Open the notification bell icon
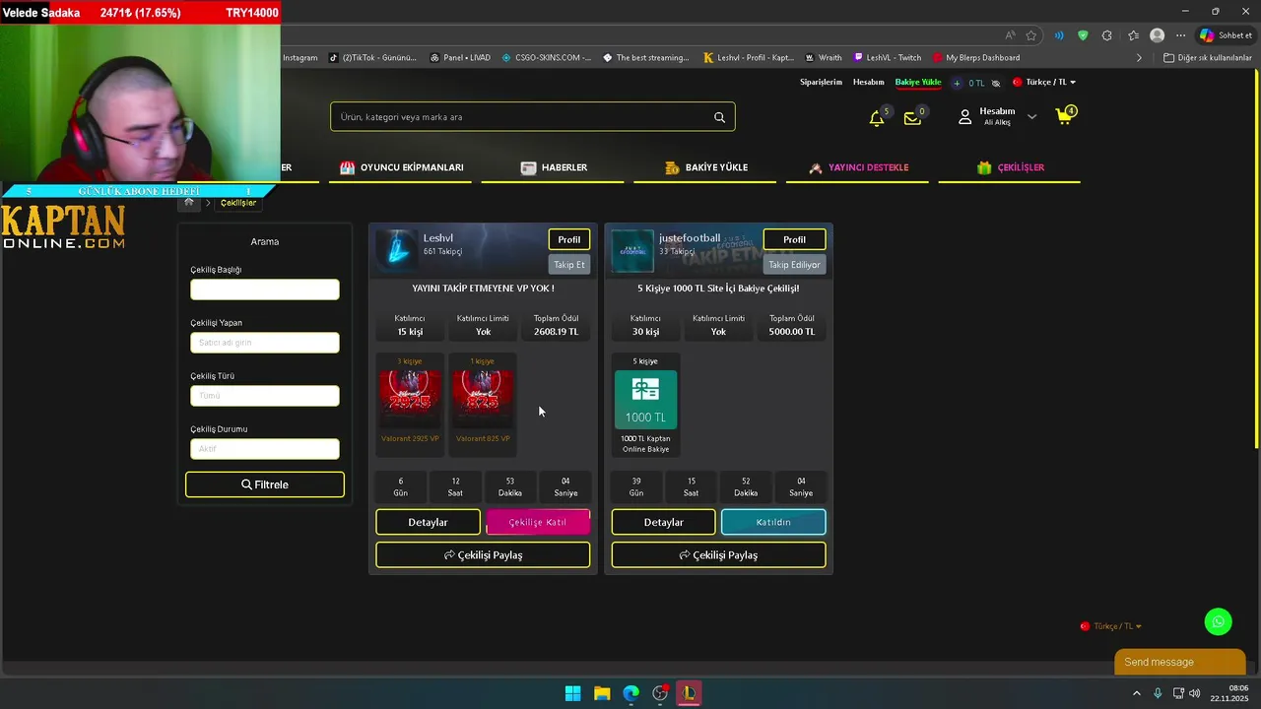Viewport: 1261px width, 709px height. tap(877, 118)
